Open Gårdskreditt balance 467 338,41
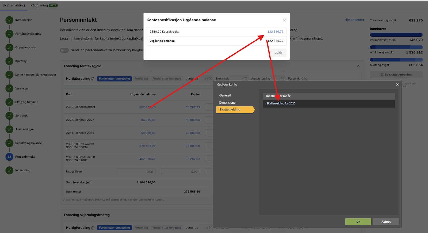428x233 pixels. coord(147,159)
